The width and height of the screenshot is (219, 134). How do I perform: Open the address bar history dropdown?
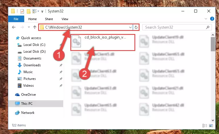pos(130,27)
